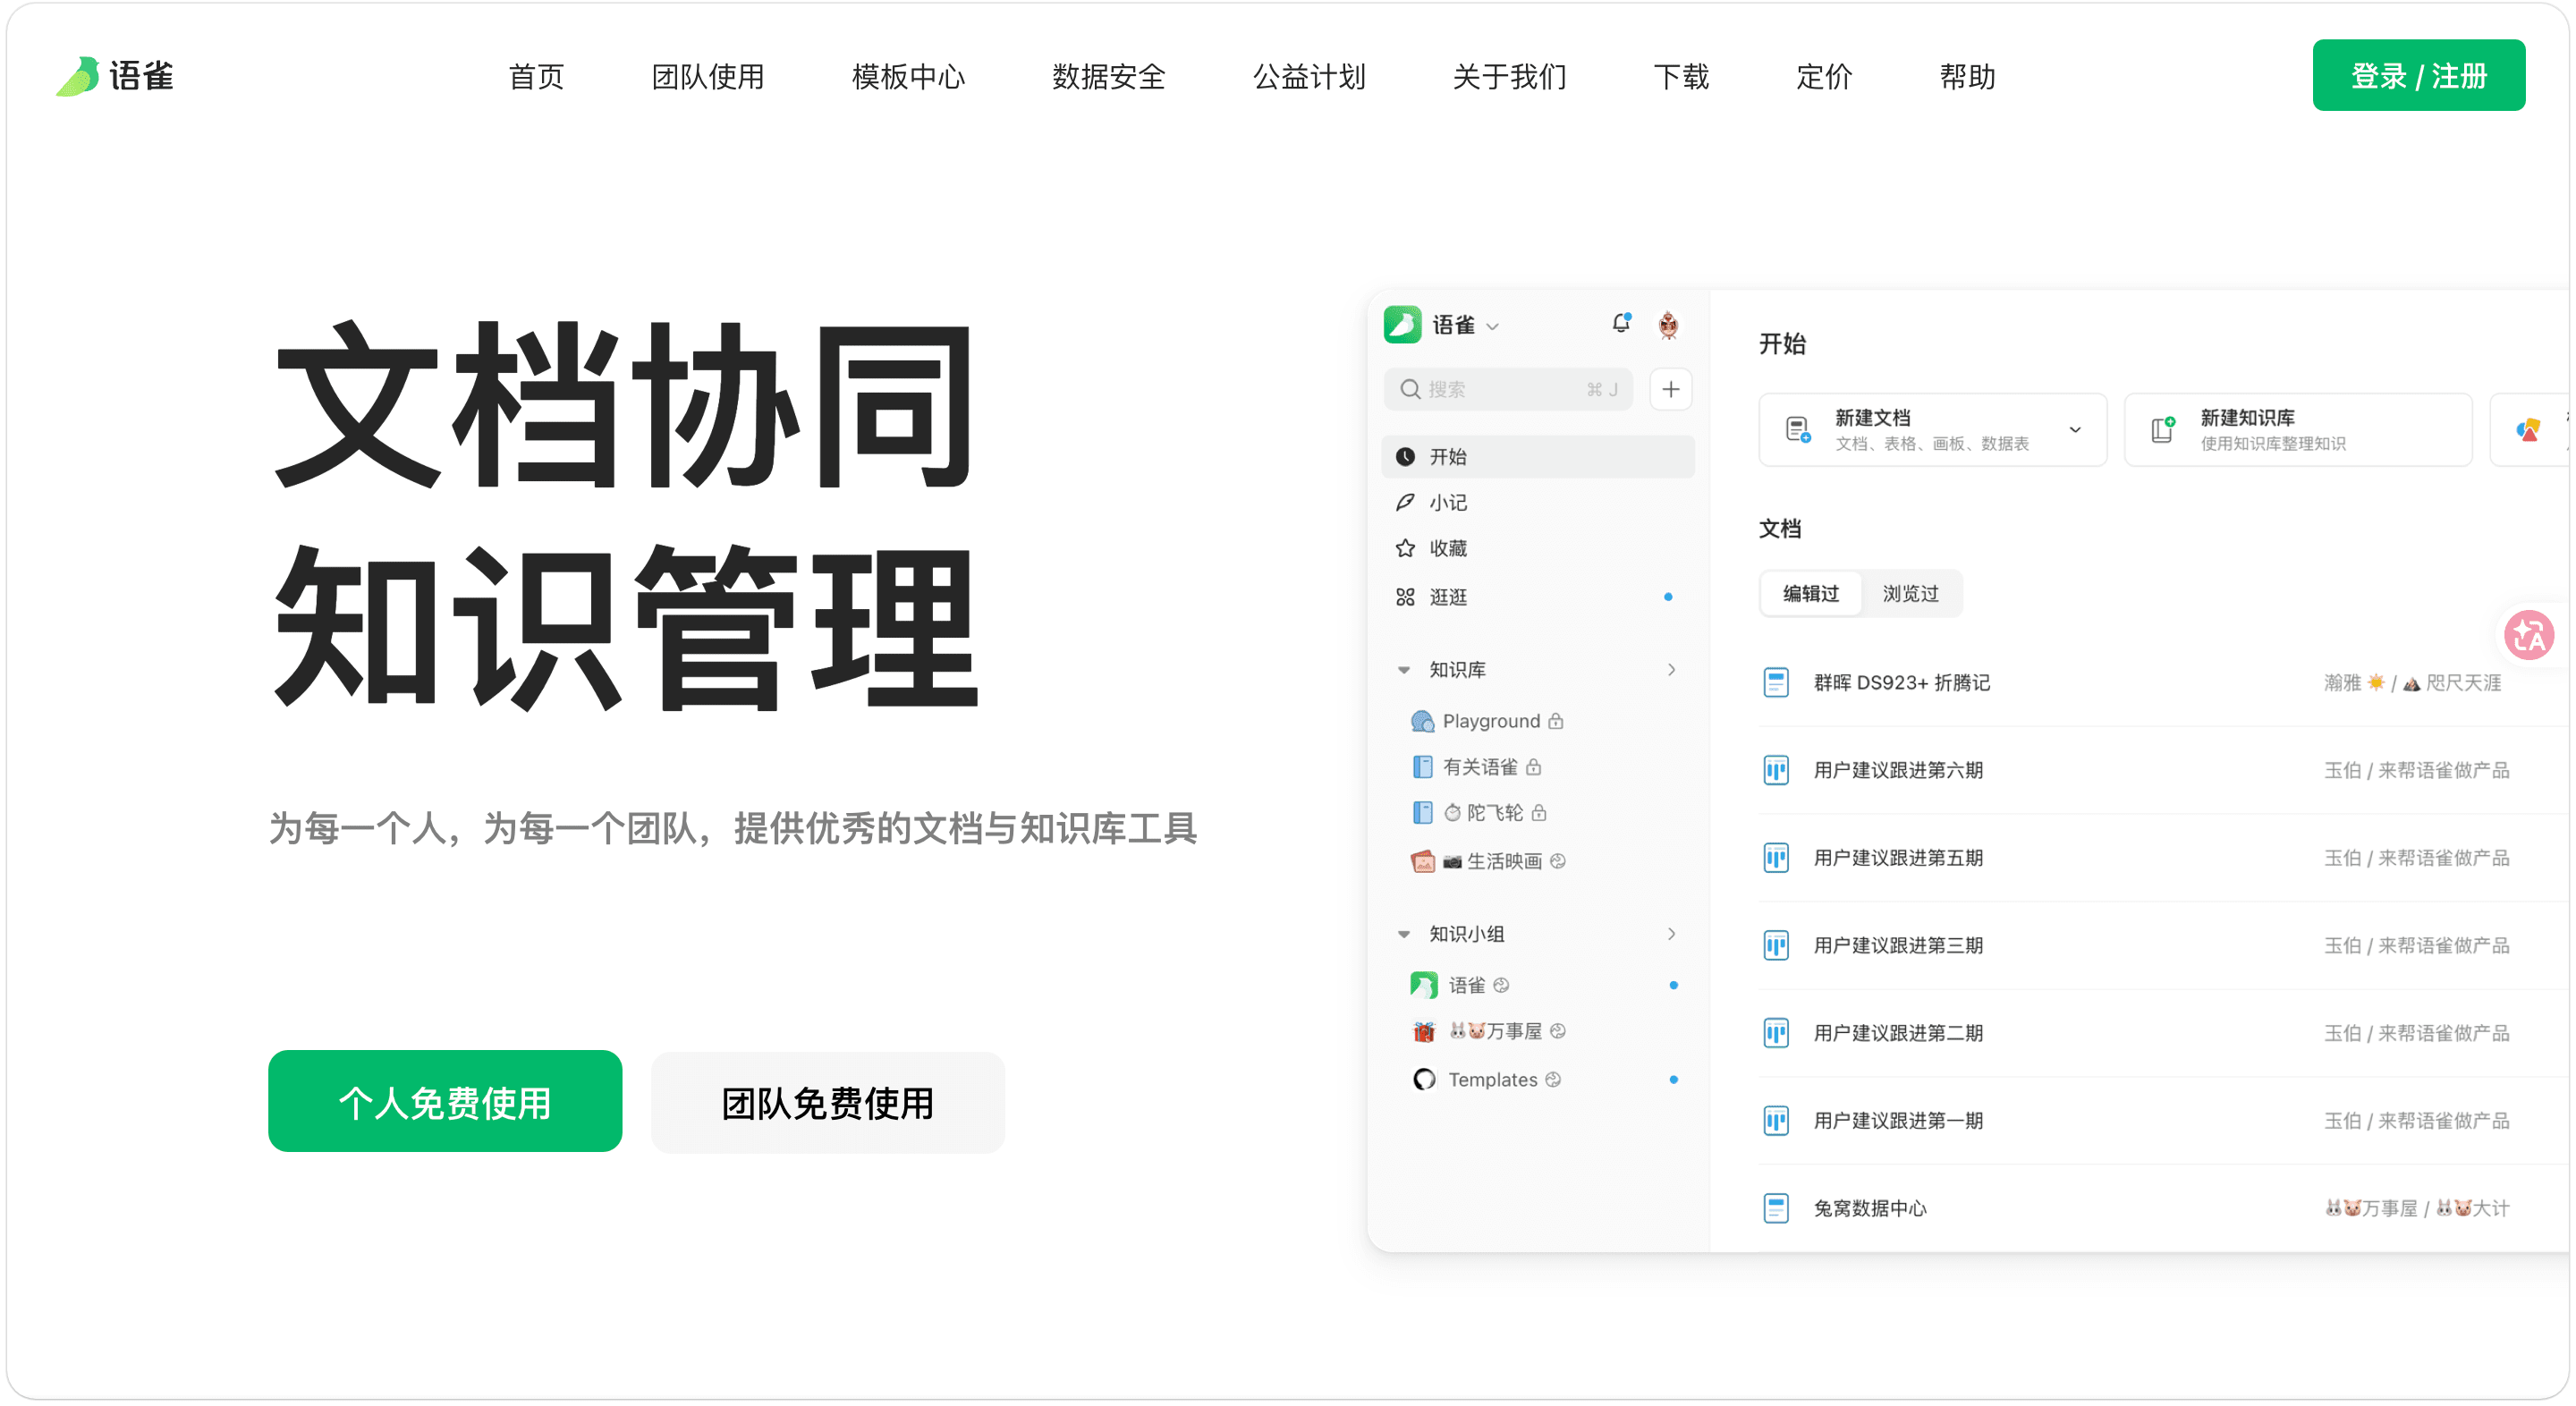Expand the 新建文档 type dropdown arrow

pyautogui.click(x=2075, y=430)
